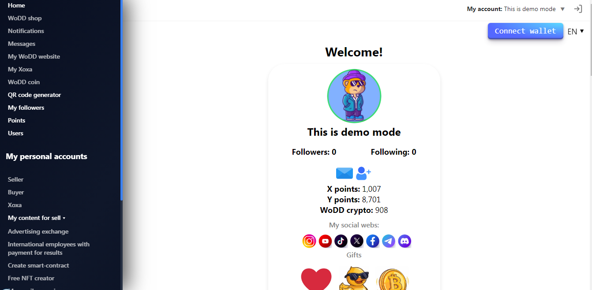Viewport: 592px width, 290px height.
Task: Select the red heart gift
Action: pos(316,279)
